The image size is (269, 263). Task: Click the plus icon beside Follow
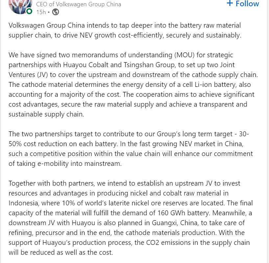(230, 3)
